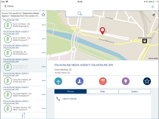Tap the Torino Dora station label

coord(145,38)
